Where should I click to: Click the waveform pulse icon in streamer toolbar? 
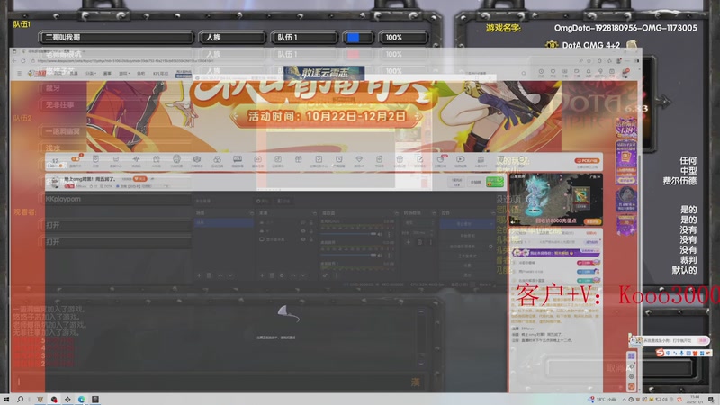coord(137,159)
